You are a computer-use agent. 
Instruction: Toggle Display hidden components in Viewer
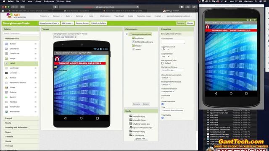[x=53, y=34]
